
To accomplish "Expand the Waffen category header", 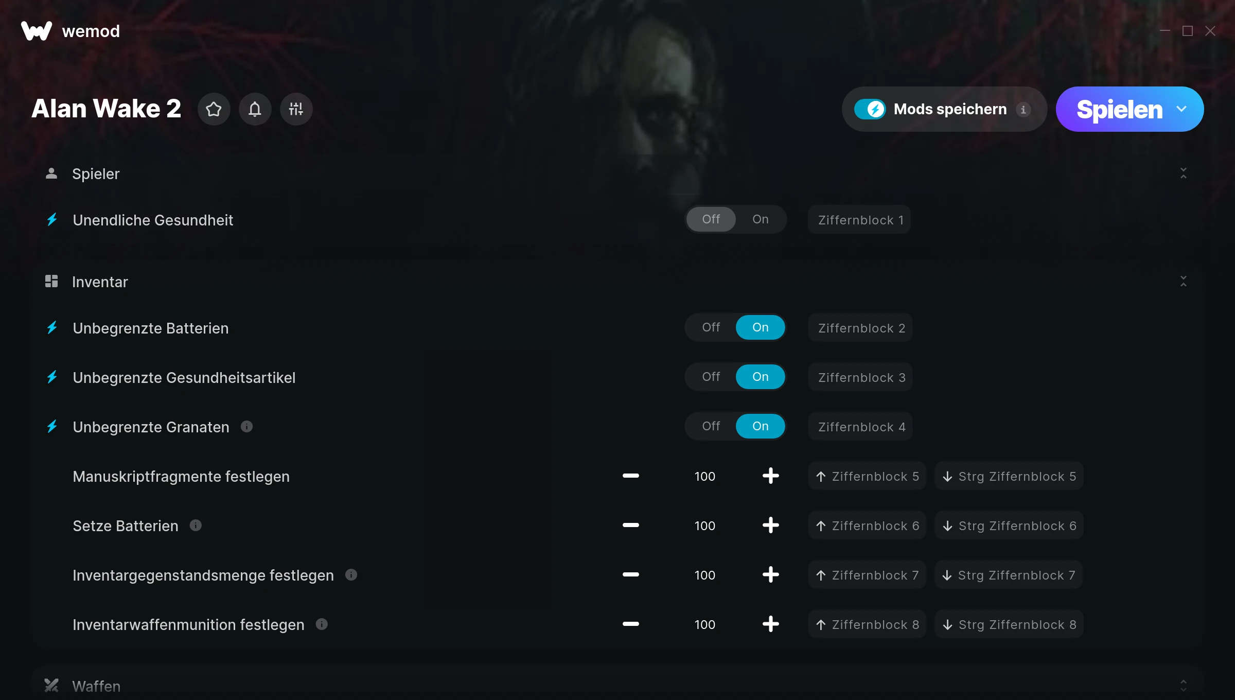I will pyautogui.click(x=617, y=686).
